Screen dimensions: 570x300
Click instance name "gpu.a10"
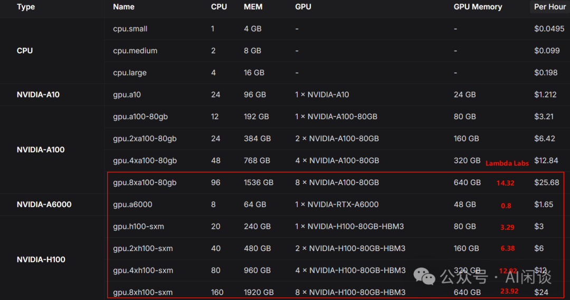coord(127,95)
